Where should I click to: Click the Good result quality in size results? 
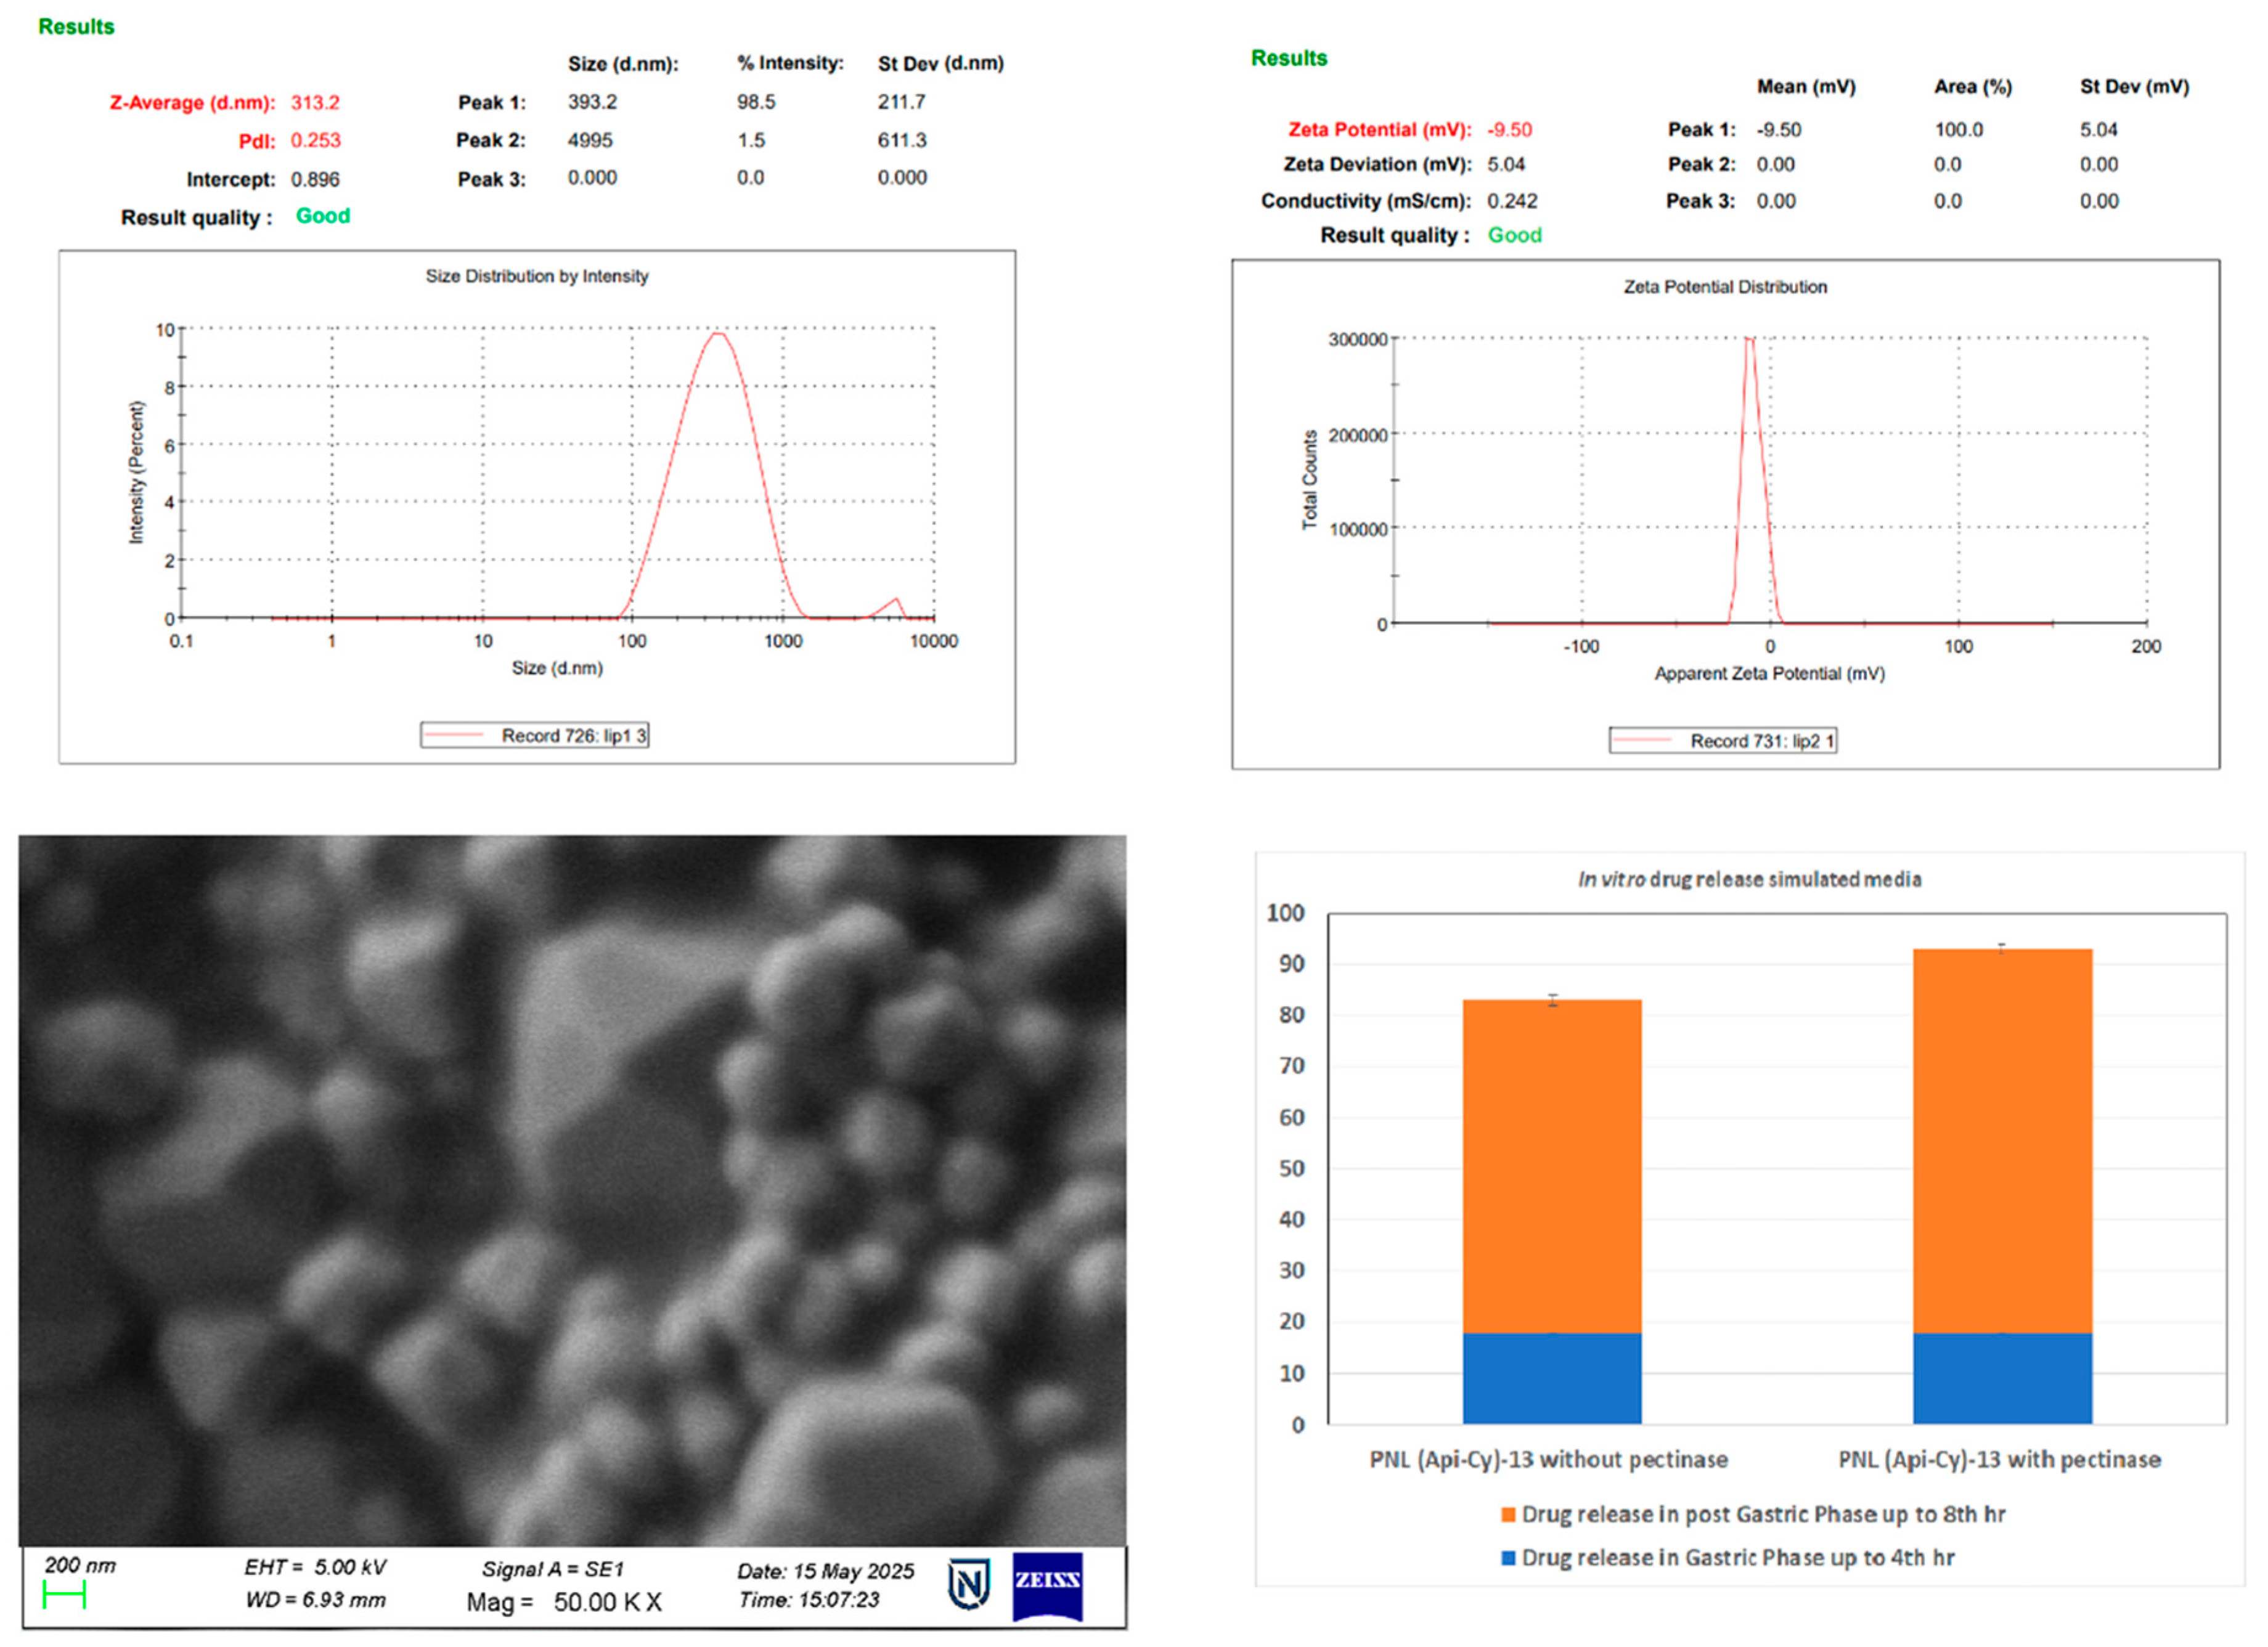(322, 216)
